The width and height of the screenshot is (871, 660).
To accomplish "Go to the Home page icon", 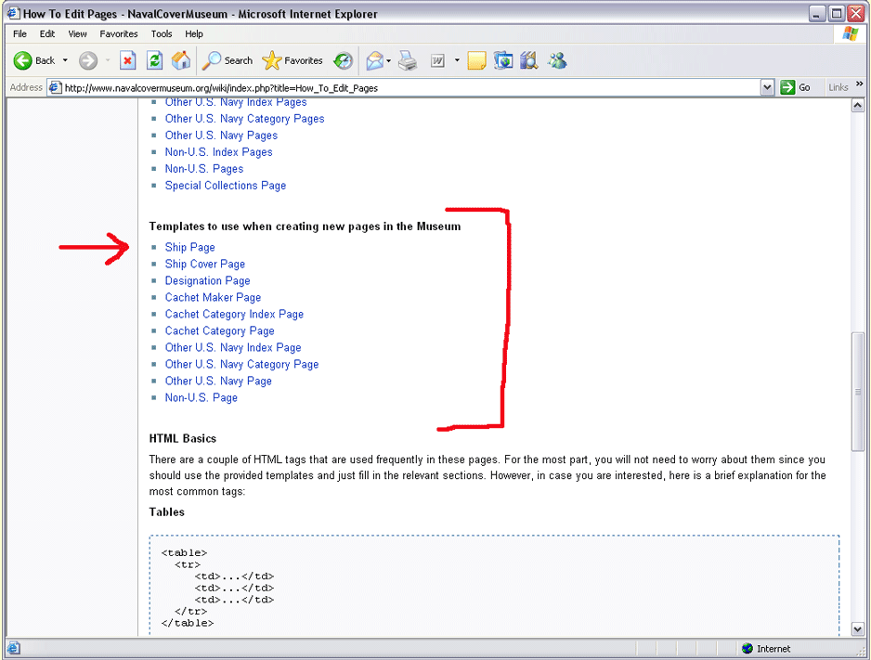I will point(181,60).
